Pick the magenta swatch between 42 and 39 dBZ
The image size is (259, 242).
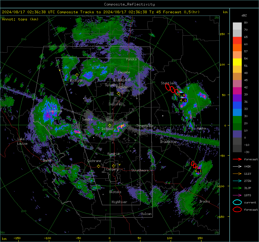237,91
